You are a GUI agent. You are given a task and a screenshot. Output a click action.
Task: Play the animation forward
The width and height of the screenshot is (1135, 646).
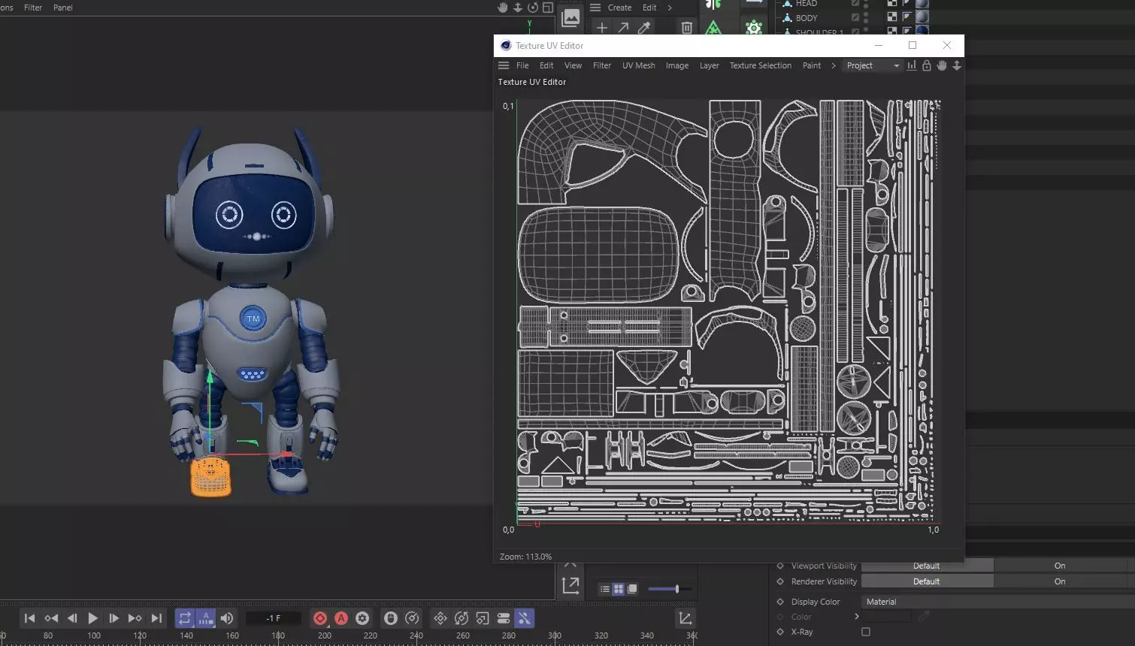[93, 618]
